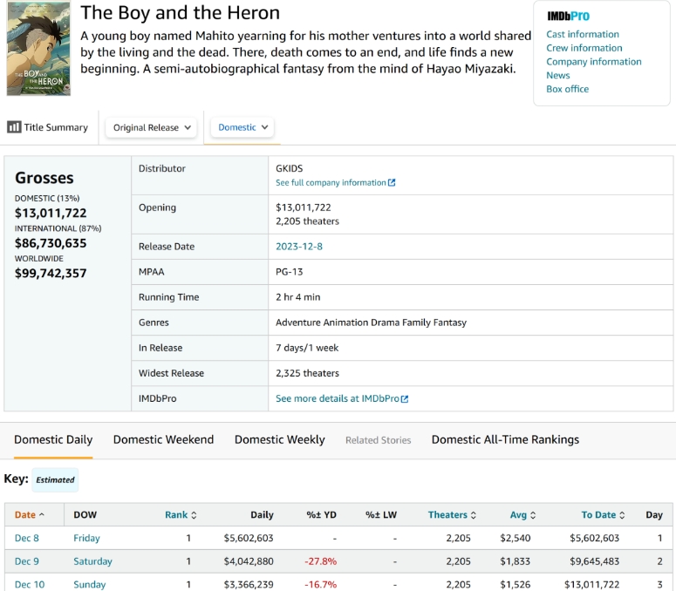Click the Estimated key badge
This screenshot has height=591, width=676.
[55, 479]
